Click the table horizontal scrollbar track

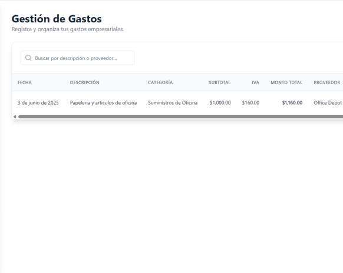pos(180,116)
